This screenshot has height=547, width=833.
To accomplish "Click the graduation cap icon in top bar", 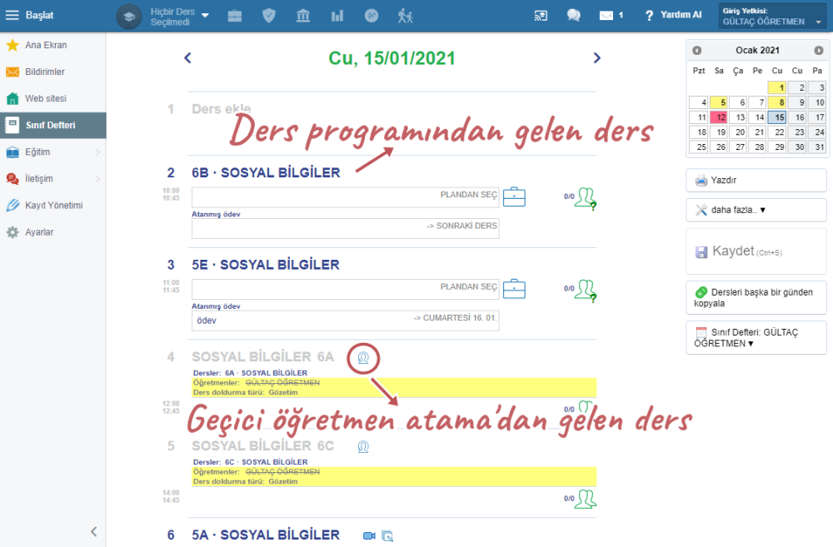I will pyautogui.click(x=128, y=17).
